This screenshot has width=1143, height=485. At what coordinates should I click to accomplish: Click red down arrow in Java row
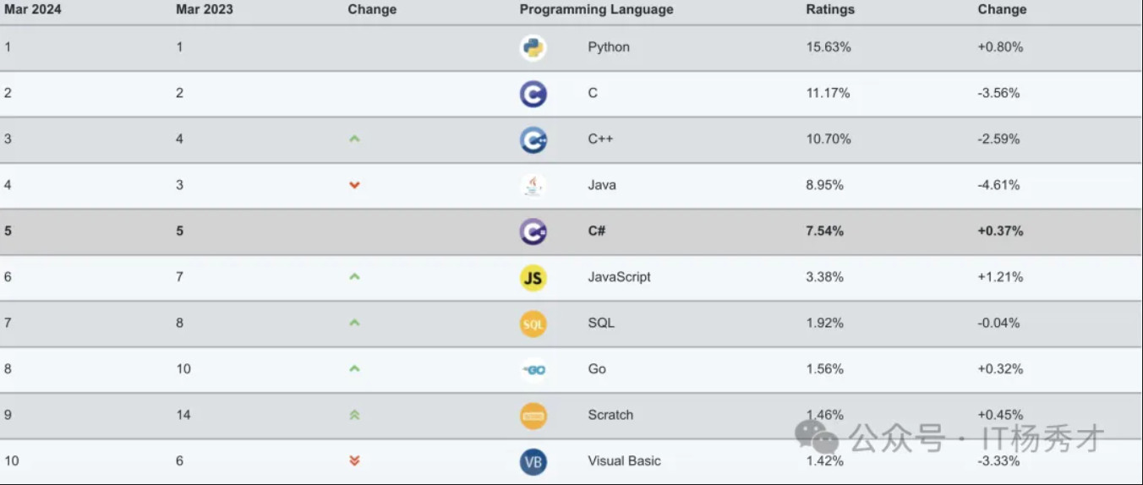[x=354, y=185]
